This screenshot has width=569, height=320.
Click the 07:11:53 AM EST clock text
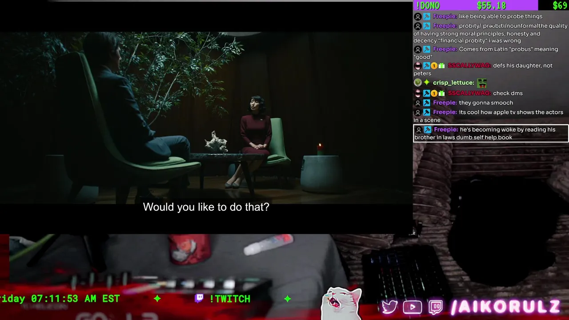point(75,299)
